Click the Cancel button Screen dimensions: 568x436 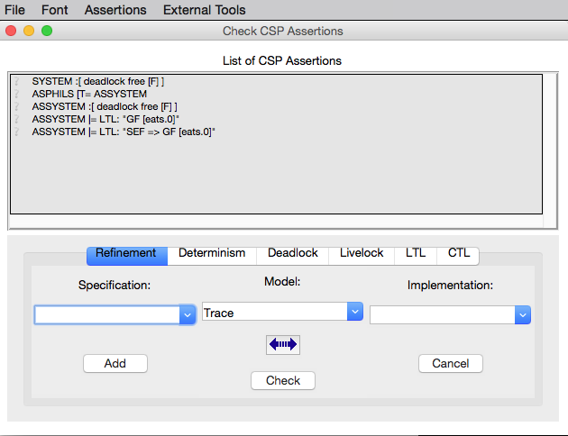tap(451, 363)
